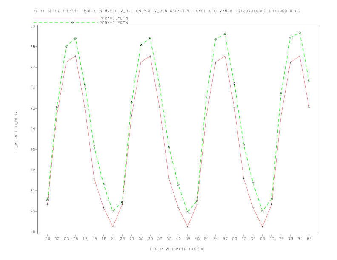Click the y-axis label 29

click(x=32, y=26)
